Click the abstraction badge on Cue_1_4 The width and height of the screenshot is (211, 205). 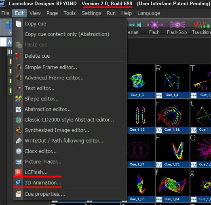159,95
